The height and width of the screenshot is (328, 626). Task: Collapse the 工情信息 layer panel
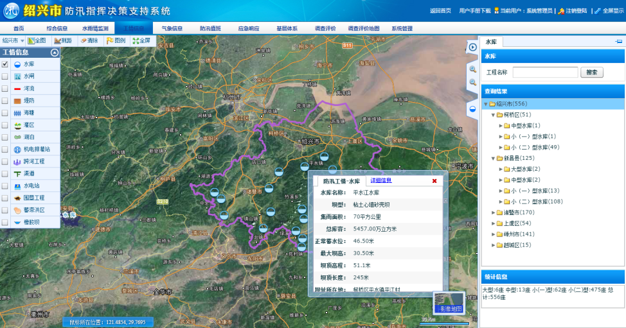55,53
